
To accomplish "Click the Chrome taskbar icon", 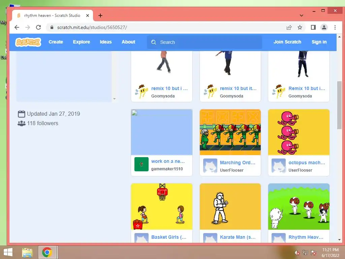I will tap(47, 252).
